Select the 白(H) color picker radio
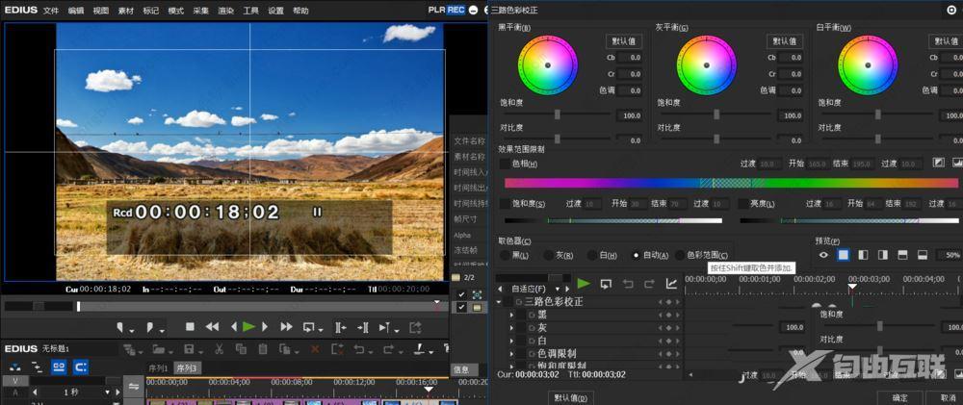This screenshot has width=963, height=405. (x=592, y=255)
